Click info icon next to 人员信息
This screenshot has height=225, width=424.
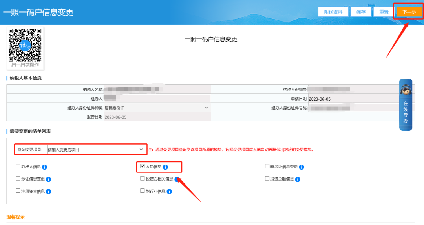click(165, 167)
